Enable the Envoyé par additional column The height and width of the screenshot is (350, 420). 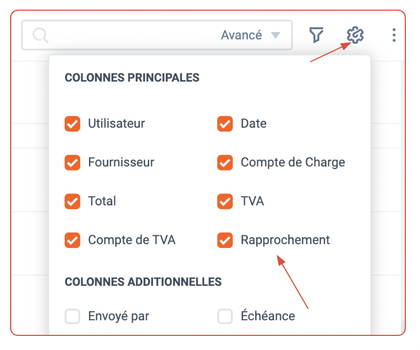[72, 316]
